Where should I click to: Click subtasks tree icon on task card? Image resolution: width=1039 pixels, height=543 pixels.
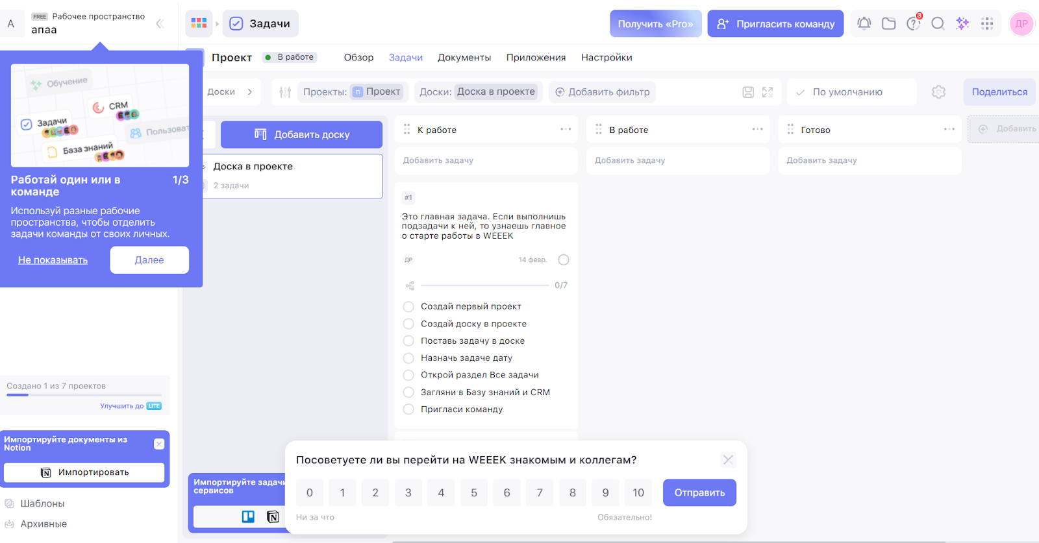click(410, 285)
